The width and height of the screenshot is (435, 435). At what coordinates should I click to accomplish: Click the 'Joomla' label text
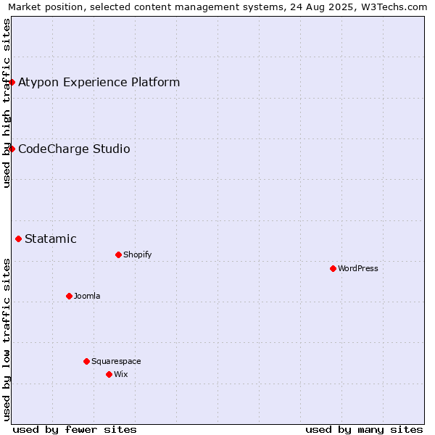[87, 296]
